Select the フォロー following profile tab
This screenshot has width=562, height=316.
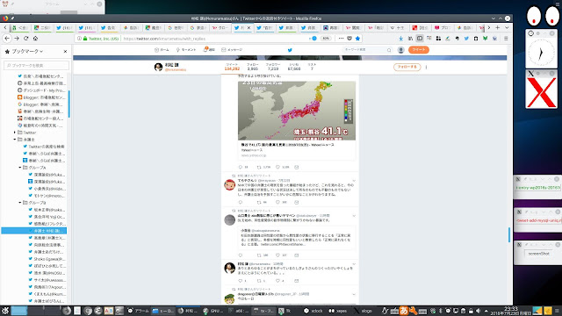tap(252, 67)
